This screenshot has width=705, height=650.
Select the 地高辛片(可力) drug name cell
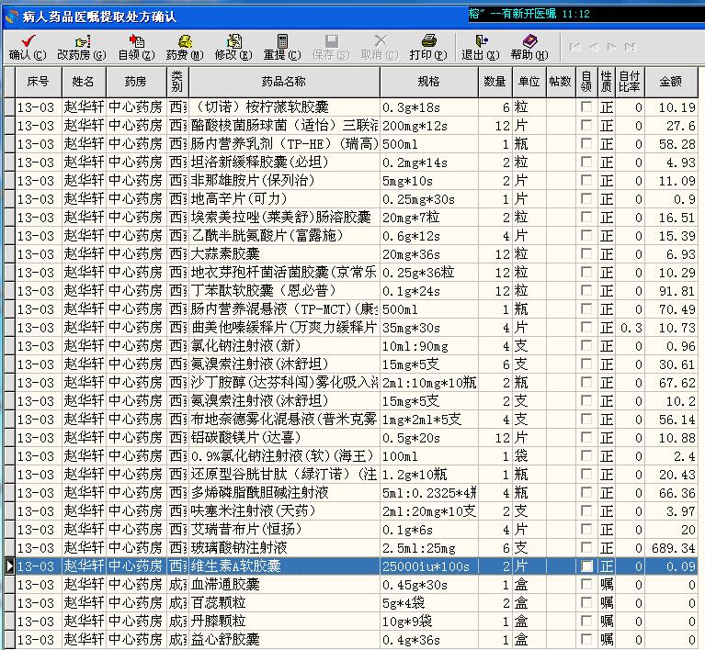click(284, 199)
